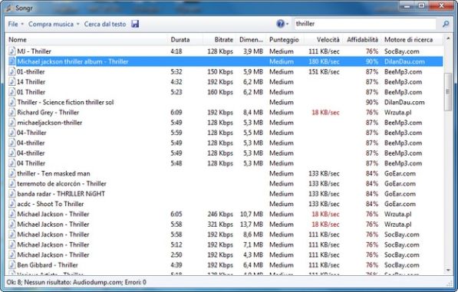Image resolution: width=458 pixels, height=292 pixels.
Task: Click the 8,4 MB size value
Action: tap(253, 113)
